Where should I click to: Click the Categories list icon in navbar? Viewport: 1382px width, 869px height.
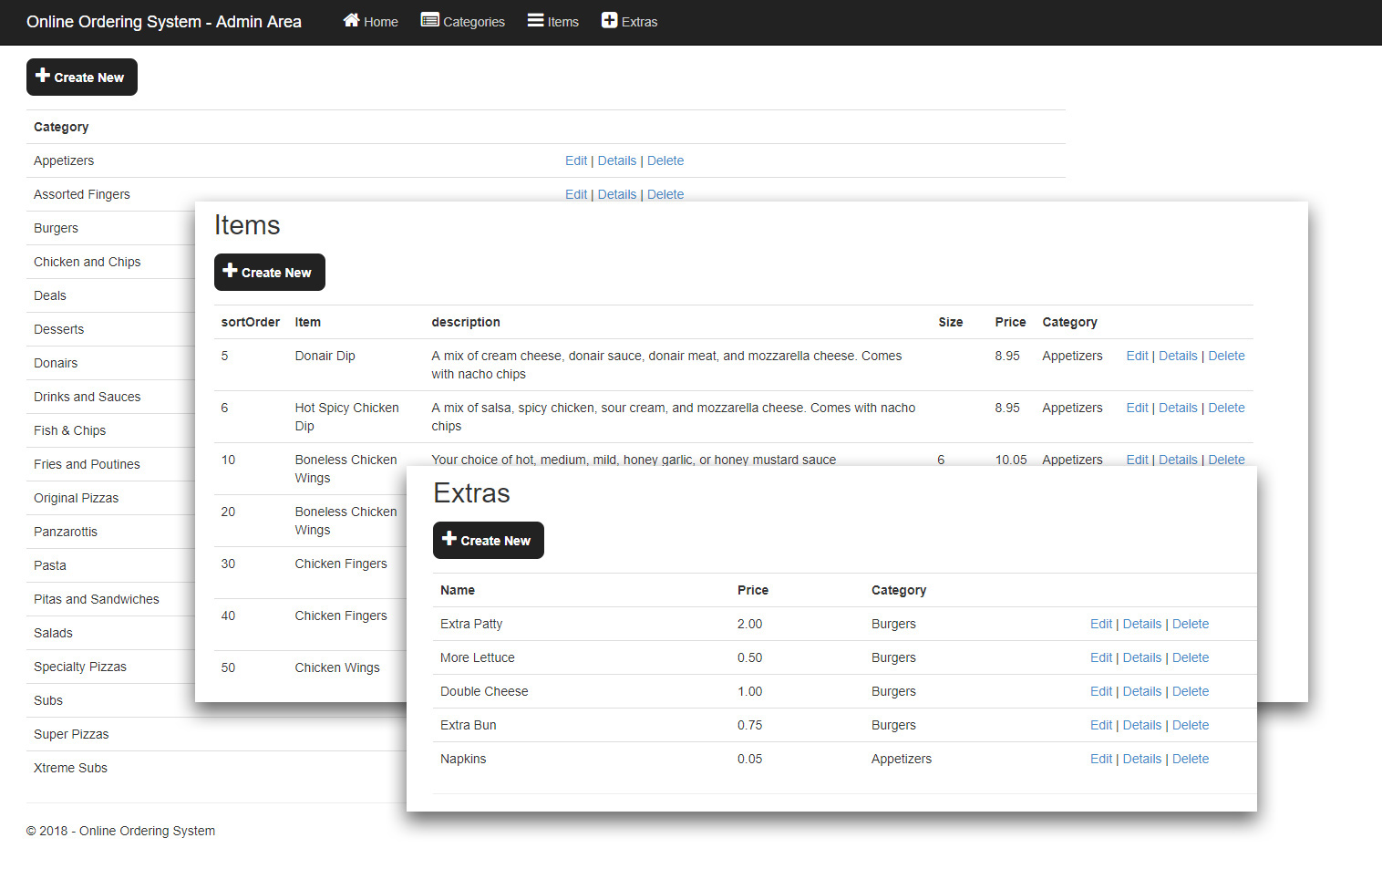pyautogui.click(x=429, y=20)
